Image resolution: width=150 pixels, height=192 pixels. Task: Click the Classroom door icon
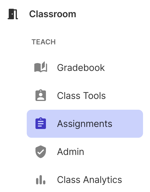[x=13, y=14]
